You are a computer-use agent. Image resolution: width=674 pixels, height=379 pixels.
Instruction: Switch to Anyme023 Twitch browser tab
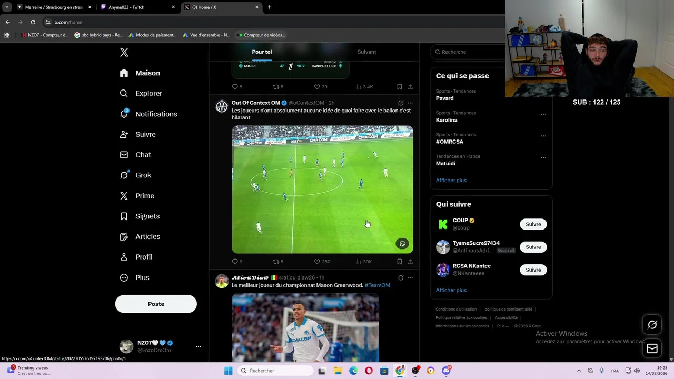coord(137,7)
